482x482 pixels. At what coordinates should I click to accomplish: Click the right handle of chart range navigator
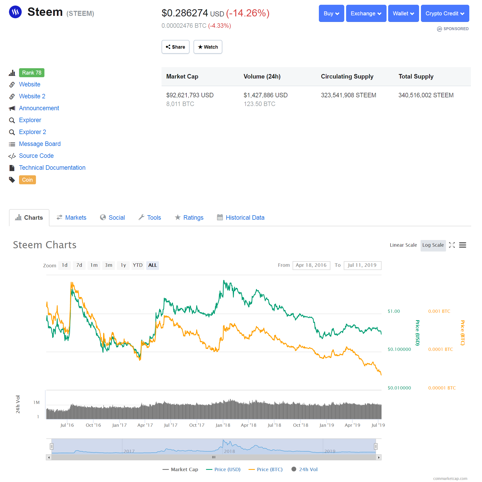click(375, 447)
